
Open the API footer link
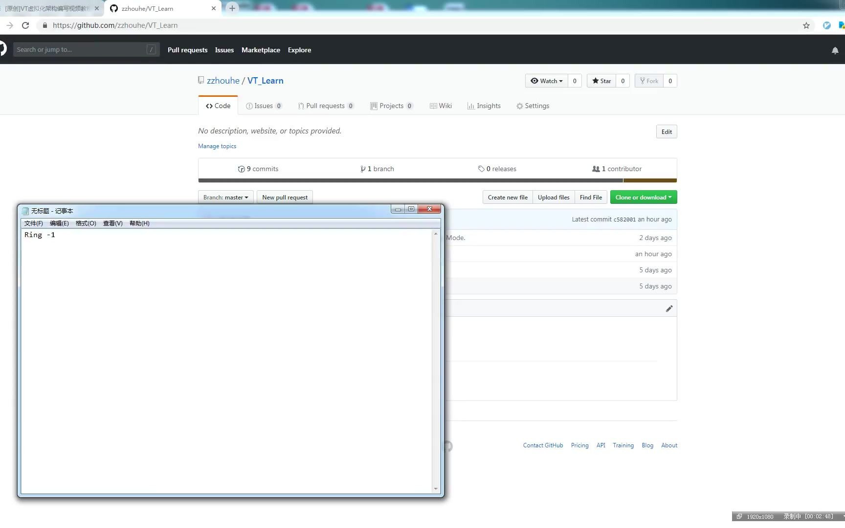tap(600, 445)
